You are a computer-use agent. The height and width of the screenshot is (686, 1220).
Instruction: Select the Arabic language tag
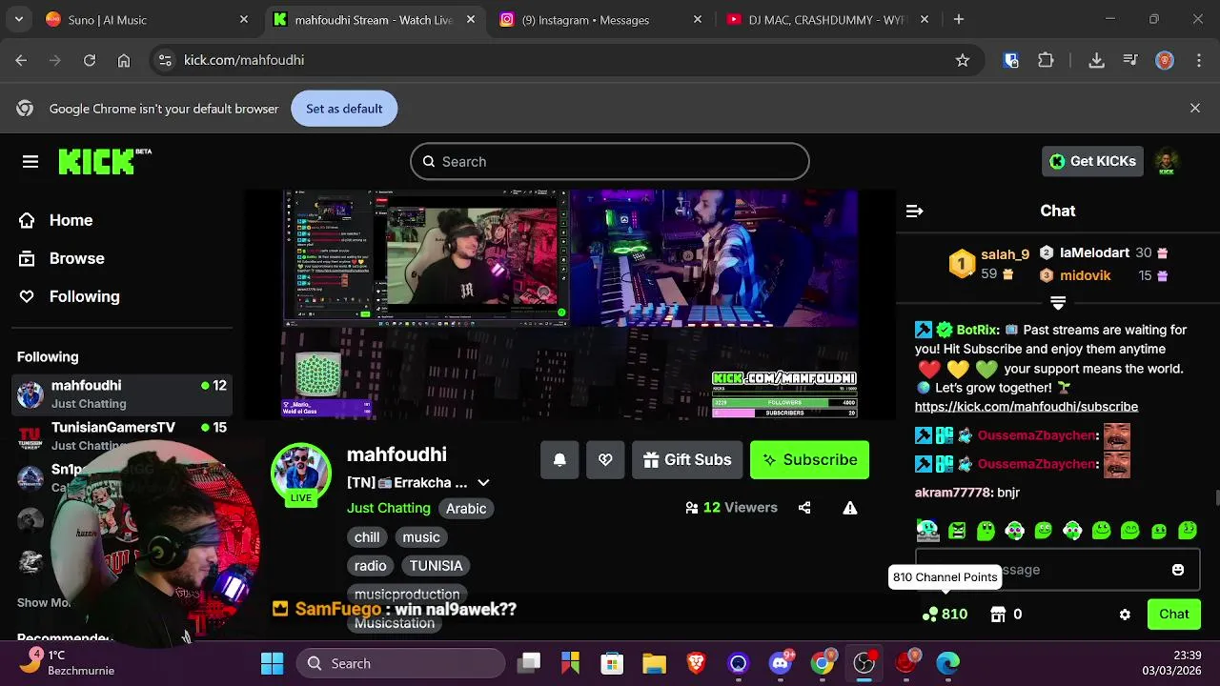466,508
